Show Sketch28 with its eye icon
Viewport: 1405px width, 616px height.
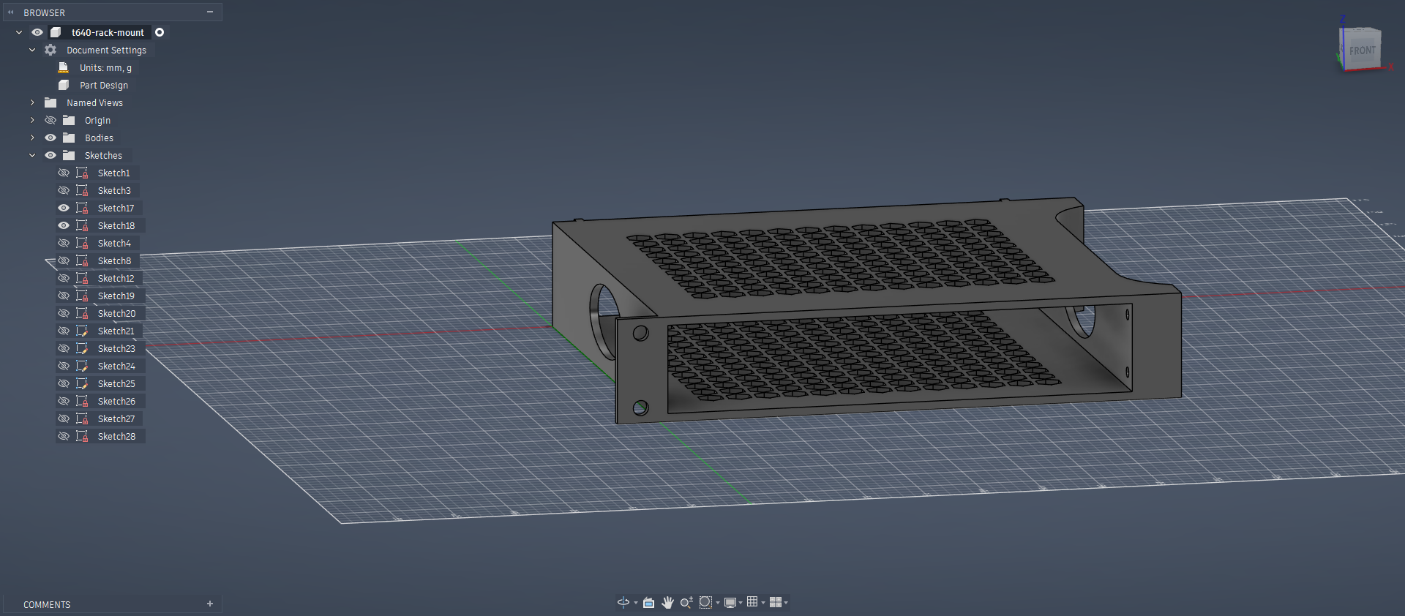coord(64,436)
